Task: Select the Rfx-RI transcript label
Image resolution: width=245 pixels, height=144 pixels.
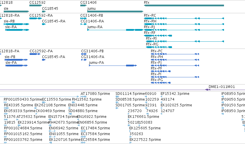Action: coord(151,39)
